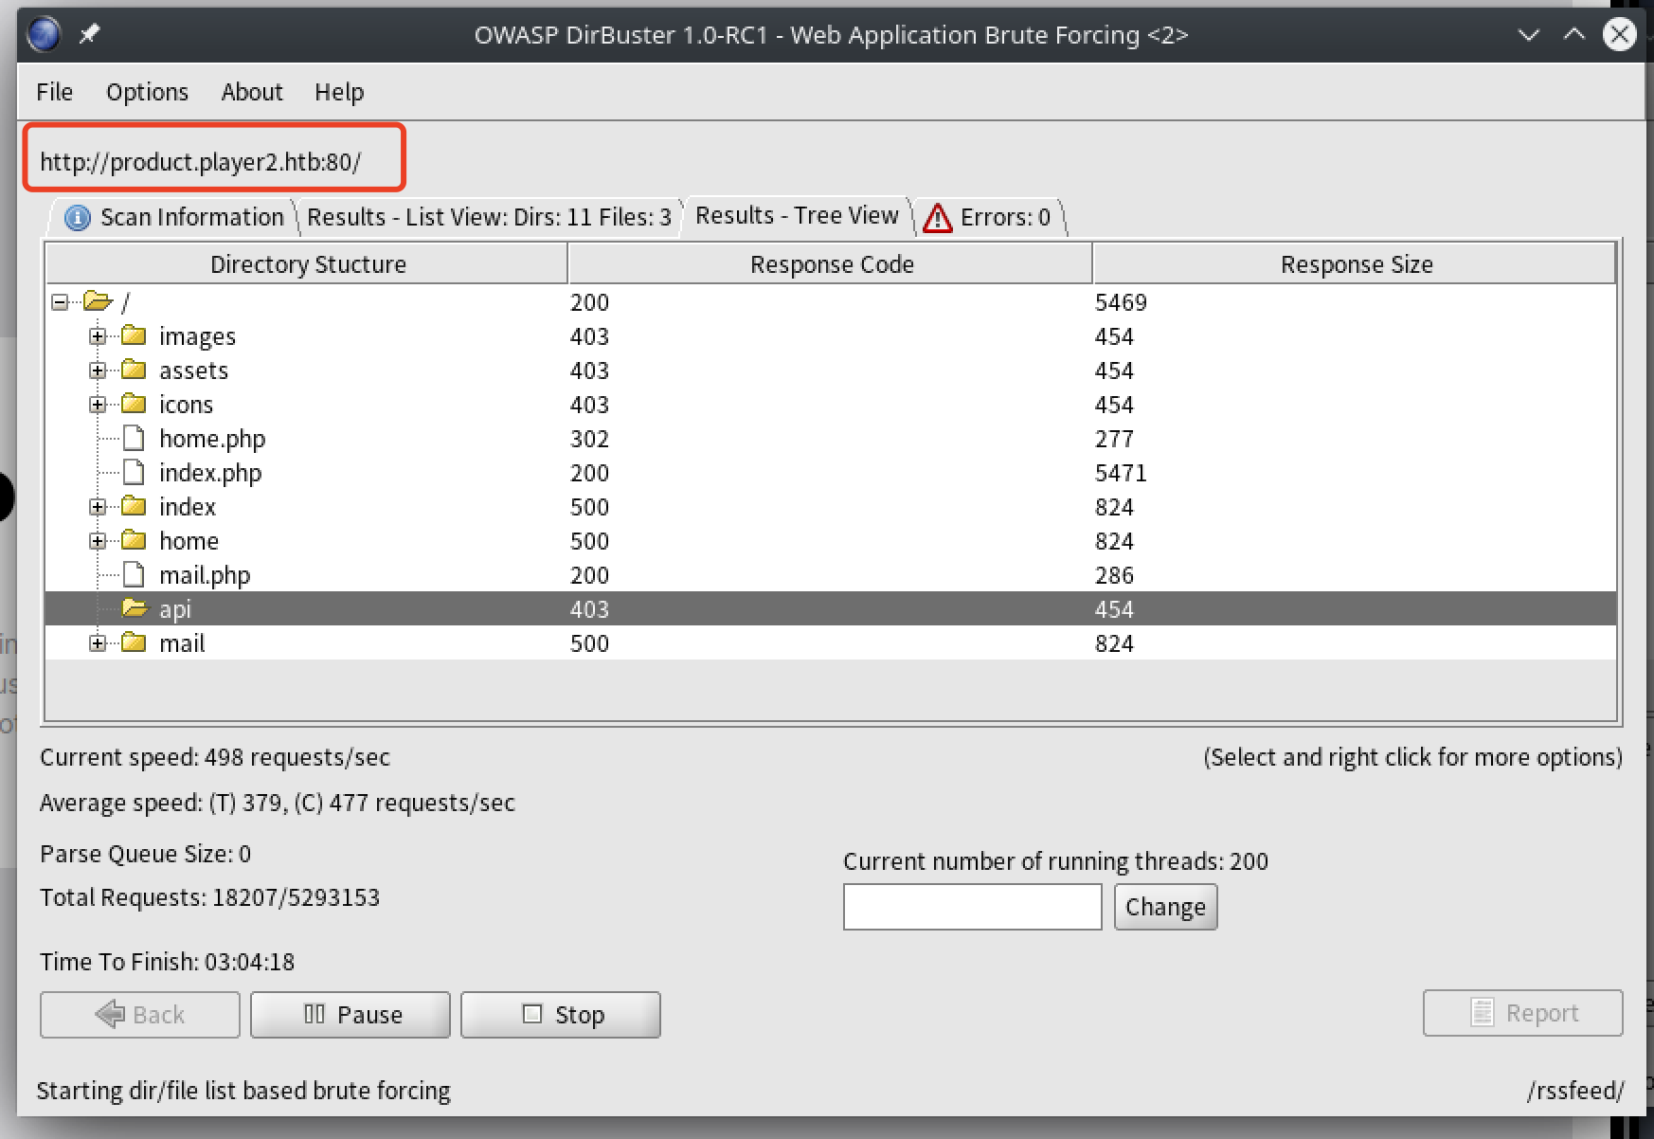Maximize window with title bar up-chevron

pos(1573,35)
